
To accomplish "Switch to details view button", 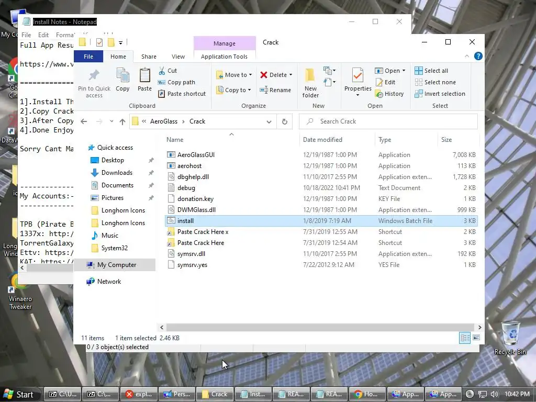I will tap(465, 338).
